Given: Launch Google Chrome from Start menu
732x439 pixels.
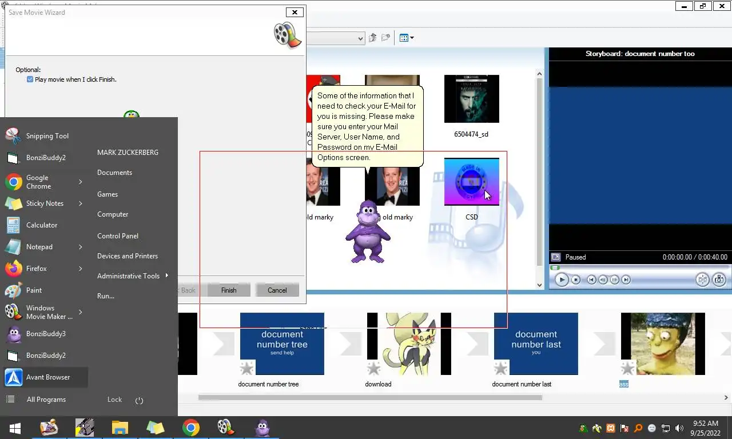Looking at the screenshot, I should pos(38,182).
